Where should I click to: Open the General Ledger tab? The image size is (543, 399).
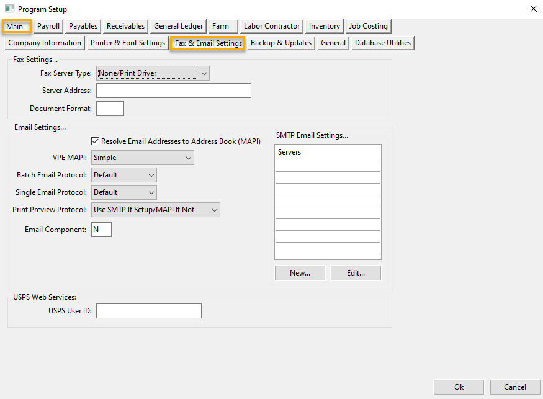(x=178, y=26)
